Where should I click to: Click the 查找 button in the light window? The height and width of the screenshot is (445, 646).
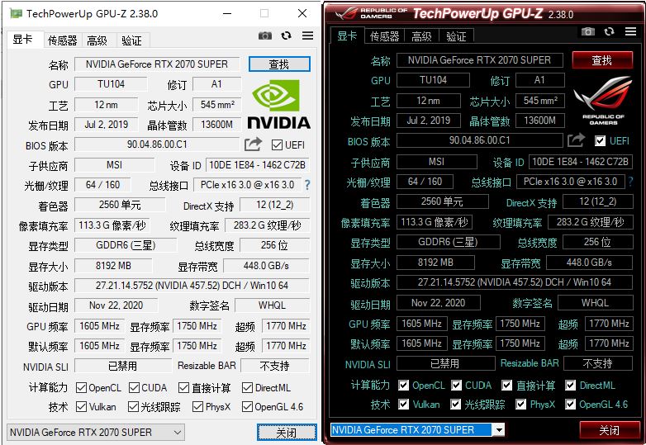click(279, 64)
